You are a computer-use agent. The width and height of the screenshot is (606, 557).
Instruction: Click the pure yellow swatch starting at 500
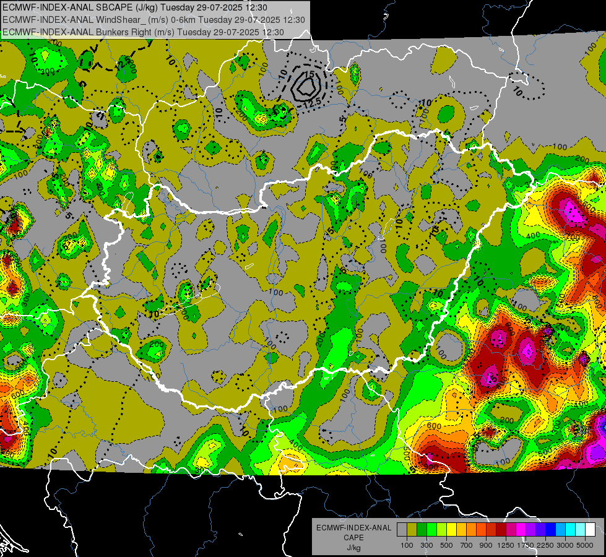[451, 530]
